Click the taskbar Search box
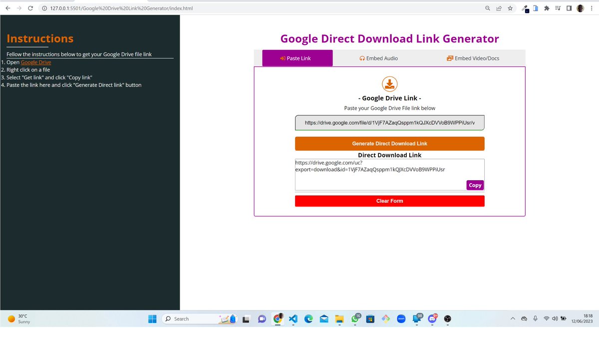Screen dimensions: 599x337 (x=199, y=319)
